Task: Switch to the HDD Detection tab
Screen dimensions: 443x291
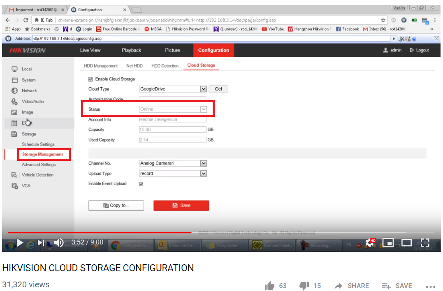Action: (x=165, y=66)
